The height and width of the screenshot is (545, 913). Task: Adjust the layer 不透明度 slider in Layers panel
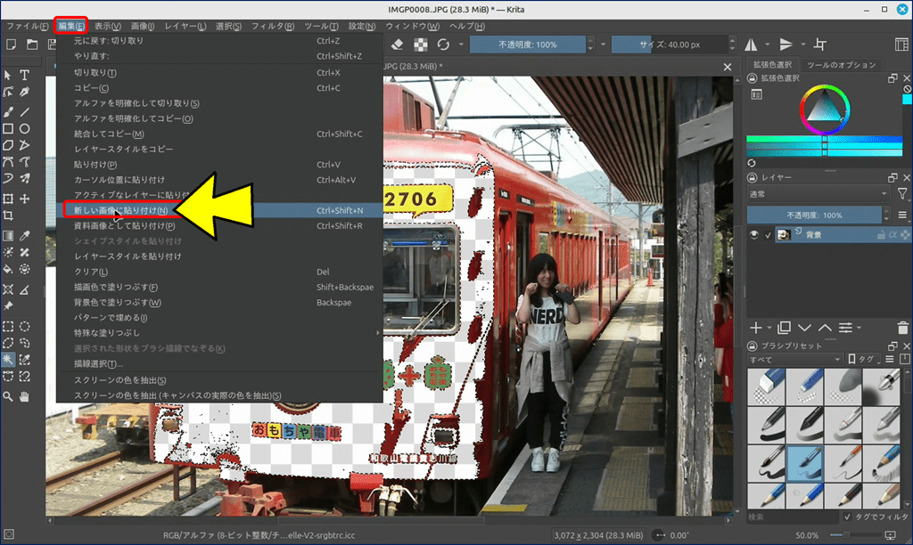818,216
